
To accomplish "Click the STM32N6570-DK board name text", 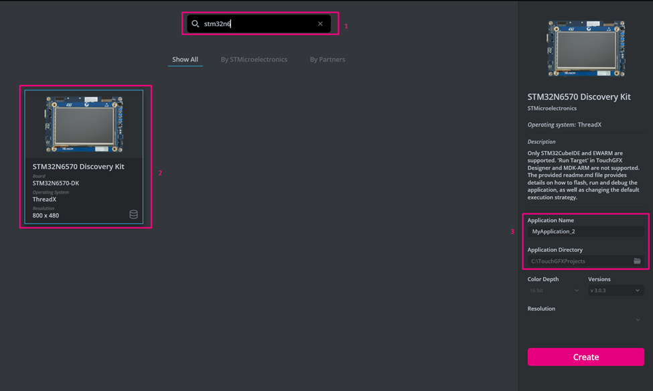I will point(56,183).
